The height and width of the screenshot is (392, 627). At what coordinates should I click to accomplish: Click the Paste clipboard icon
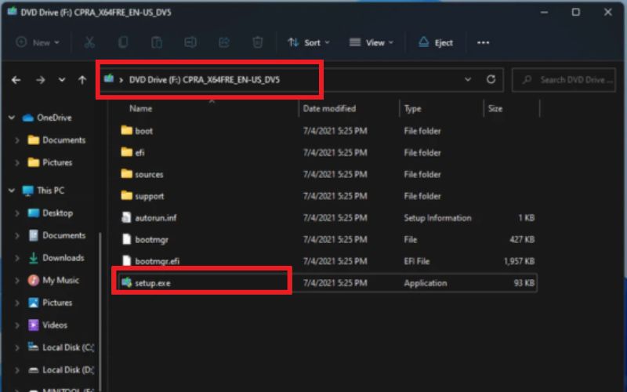point(157,42)
